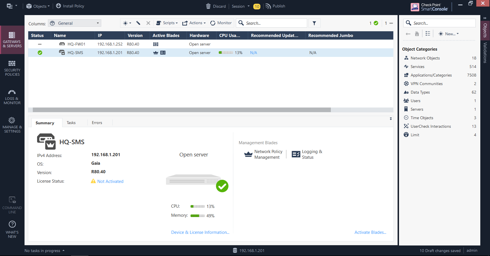This screenshot has width=490, height=256.
Task: Click the Memory 49% progress bar
Action: [198, 216]
